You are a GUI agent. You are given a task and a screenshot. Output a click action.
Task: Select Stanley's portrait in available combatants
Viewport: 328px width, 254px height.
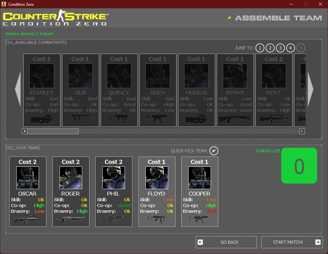42,76
